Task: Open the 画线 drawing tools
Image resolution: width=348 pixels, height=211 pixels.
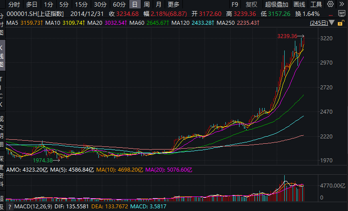Action: 300,4
